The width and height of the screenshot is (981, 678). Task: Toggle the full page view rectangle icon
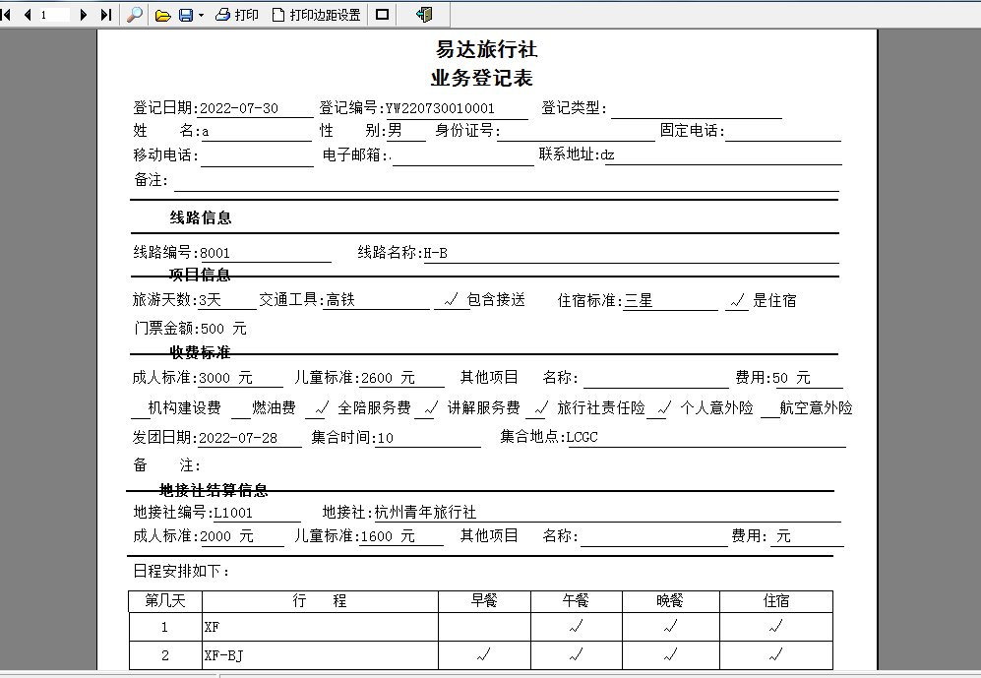(382, 15)
